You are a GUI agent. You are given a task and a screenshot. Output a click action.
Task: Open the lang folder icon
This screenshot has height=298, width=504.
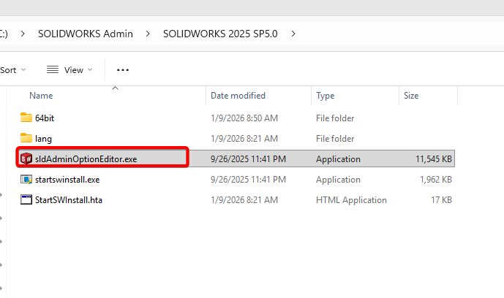tap(26, 138)
